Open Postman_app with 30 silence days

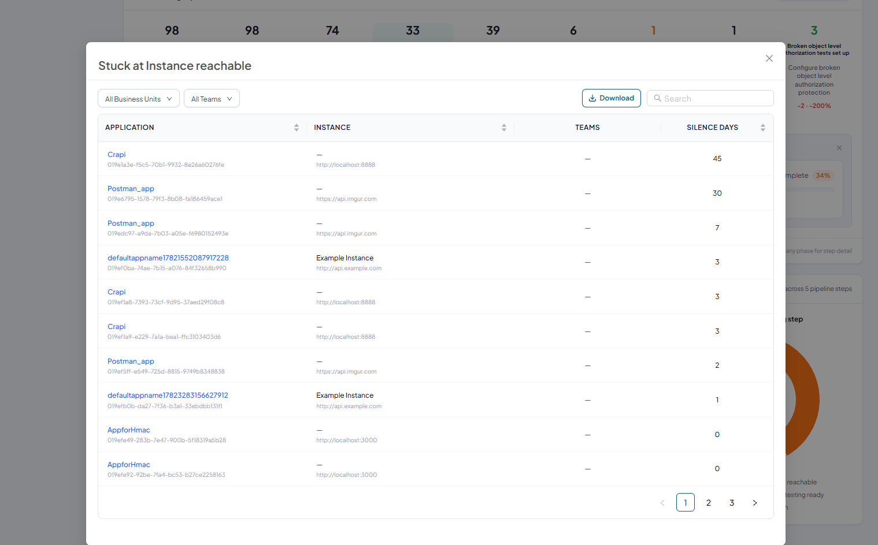(x=131, y=189)
